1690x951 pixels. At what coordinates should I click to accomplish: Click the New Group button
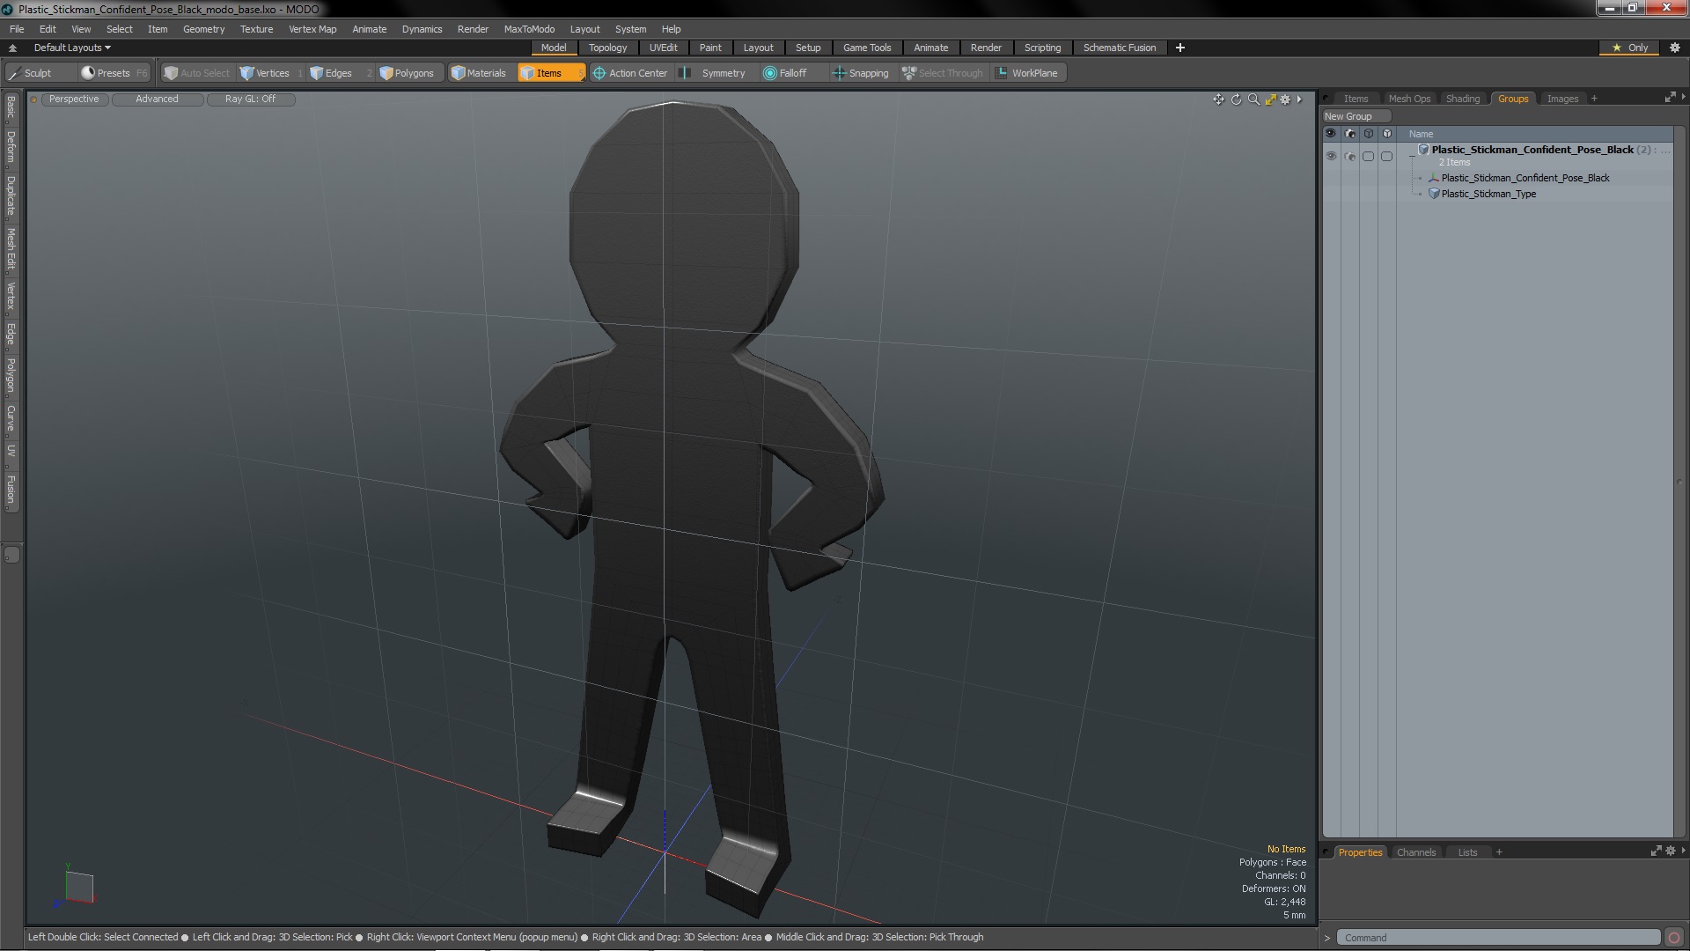point(1356,116)
